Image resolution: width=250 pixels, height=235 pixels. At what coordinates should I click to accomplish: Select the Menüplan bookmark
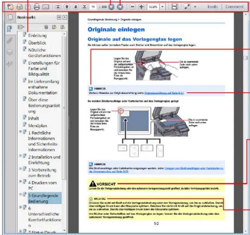38,125
